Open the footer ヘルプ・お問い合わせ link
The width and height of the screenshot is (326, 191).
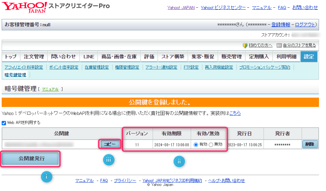(226, 181)
